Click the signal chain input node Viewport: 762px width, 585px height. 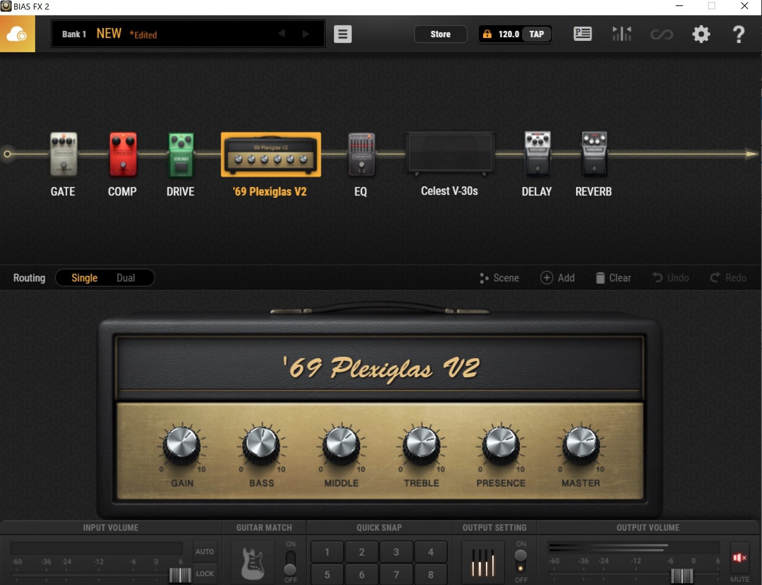(x=7, y=154)
